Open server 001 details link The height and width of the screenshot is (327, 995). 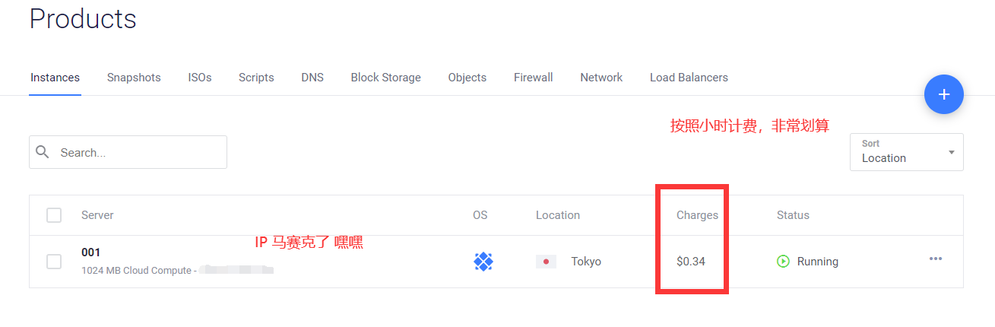pos(91,252)
